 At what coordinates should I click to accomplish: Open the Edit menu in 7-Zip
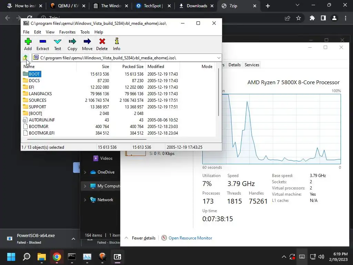(37, 32)
